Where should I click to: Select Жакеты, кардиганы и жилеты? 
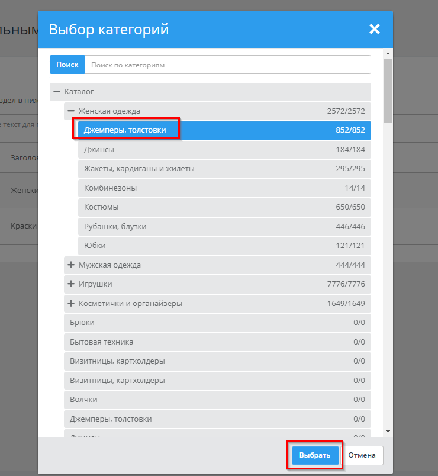point(224,169)
